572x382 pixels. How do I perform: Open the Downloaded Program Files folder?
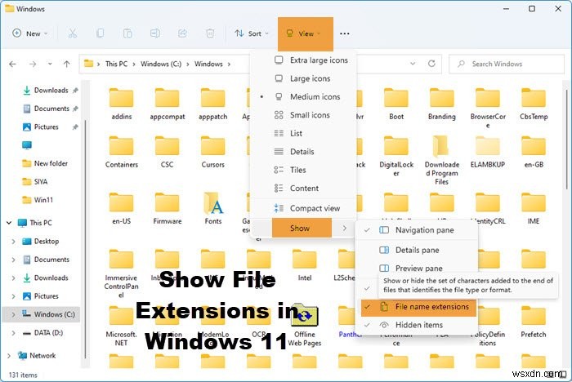[x=442, y=160]
